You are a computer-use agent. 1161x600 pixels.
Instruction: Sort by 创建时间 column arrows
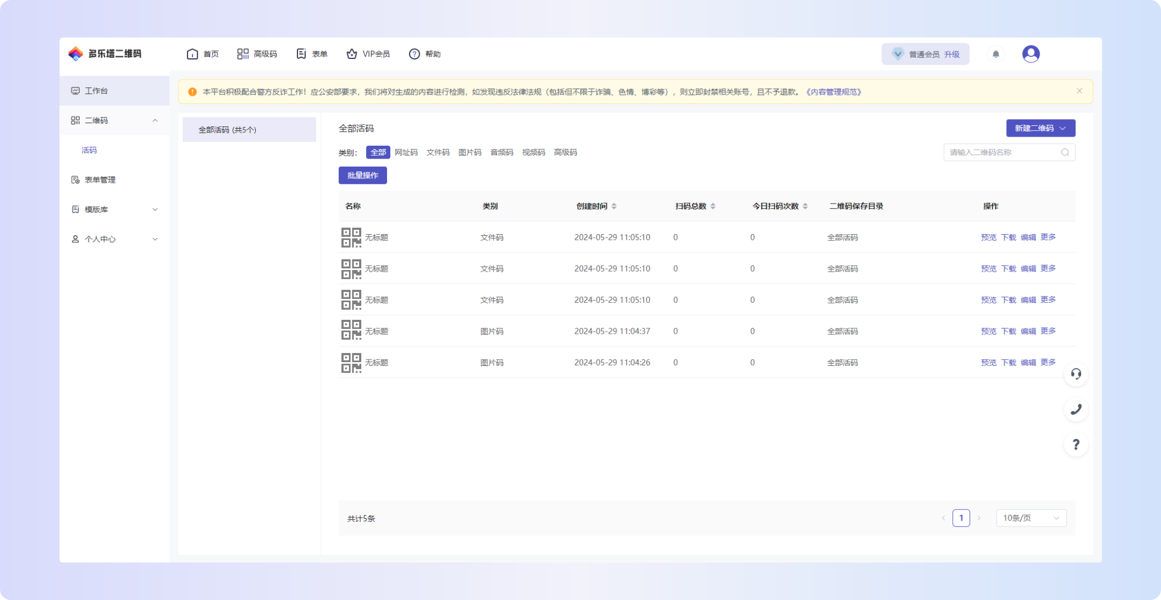click(614, 206)
